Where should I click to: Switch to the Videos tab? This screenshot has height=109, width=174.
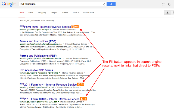[65, 13]
